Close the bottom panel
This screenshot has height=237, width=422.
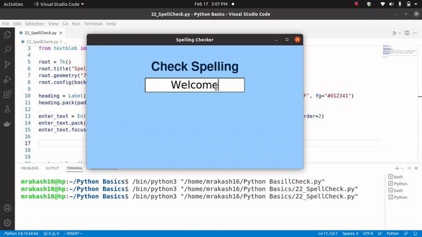coord(416,169)
